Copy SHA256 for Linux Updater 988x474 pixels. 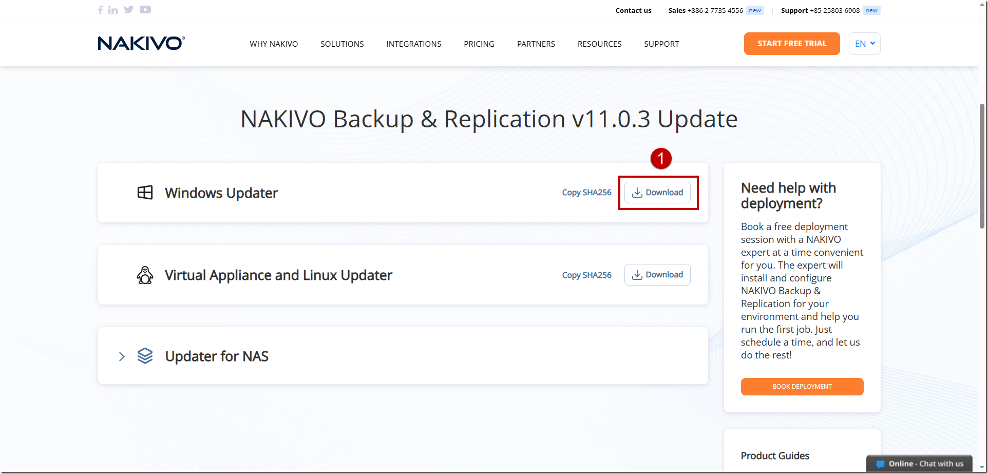click(x=586, y=275)
